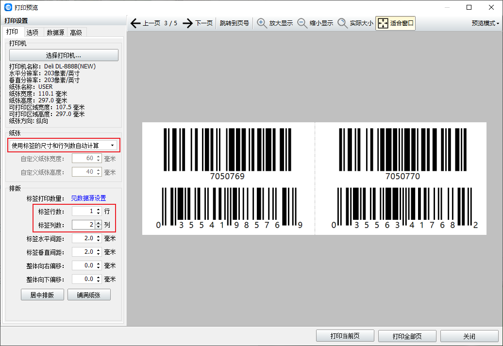Click the 打印当前页 button

[345, 336]
